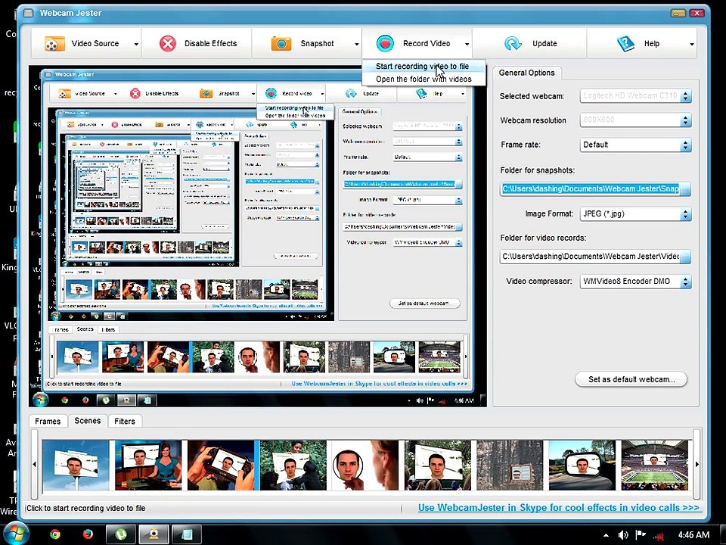This screenshot has height=545, width=726.
Task: Click the red X Disable Effects icon
Action: coord(168,44)
